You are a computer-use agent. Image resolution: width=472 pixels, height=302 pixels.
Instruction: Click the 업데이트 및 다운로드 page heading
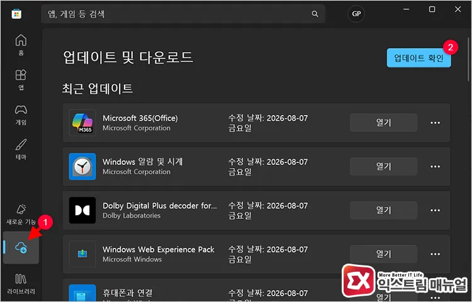[x=128, y=57]
